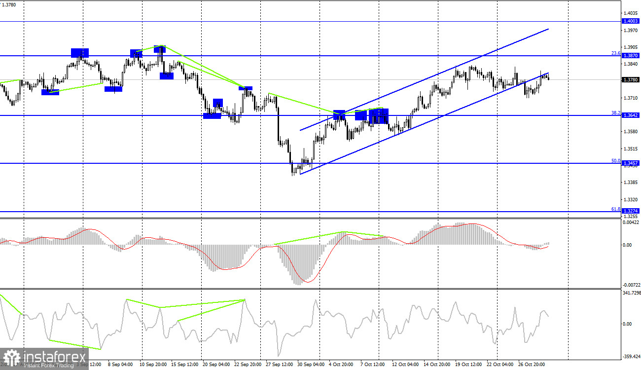The image size is (641, 370).
Task: Click the 14 Oct 20:00 time label
Action: point(436,365)
